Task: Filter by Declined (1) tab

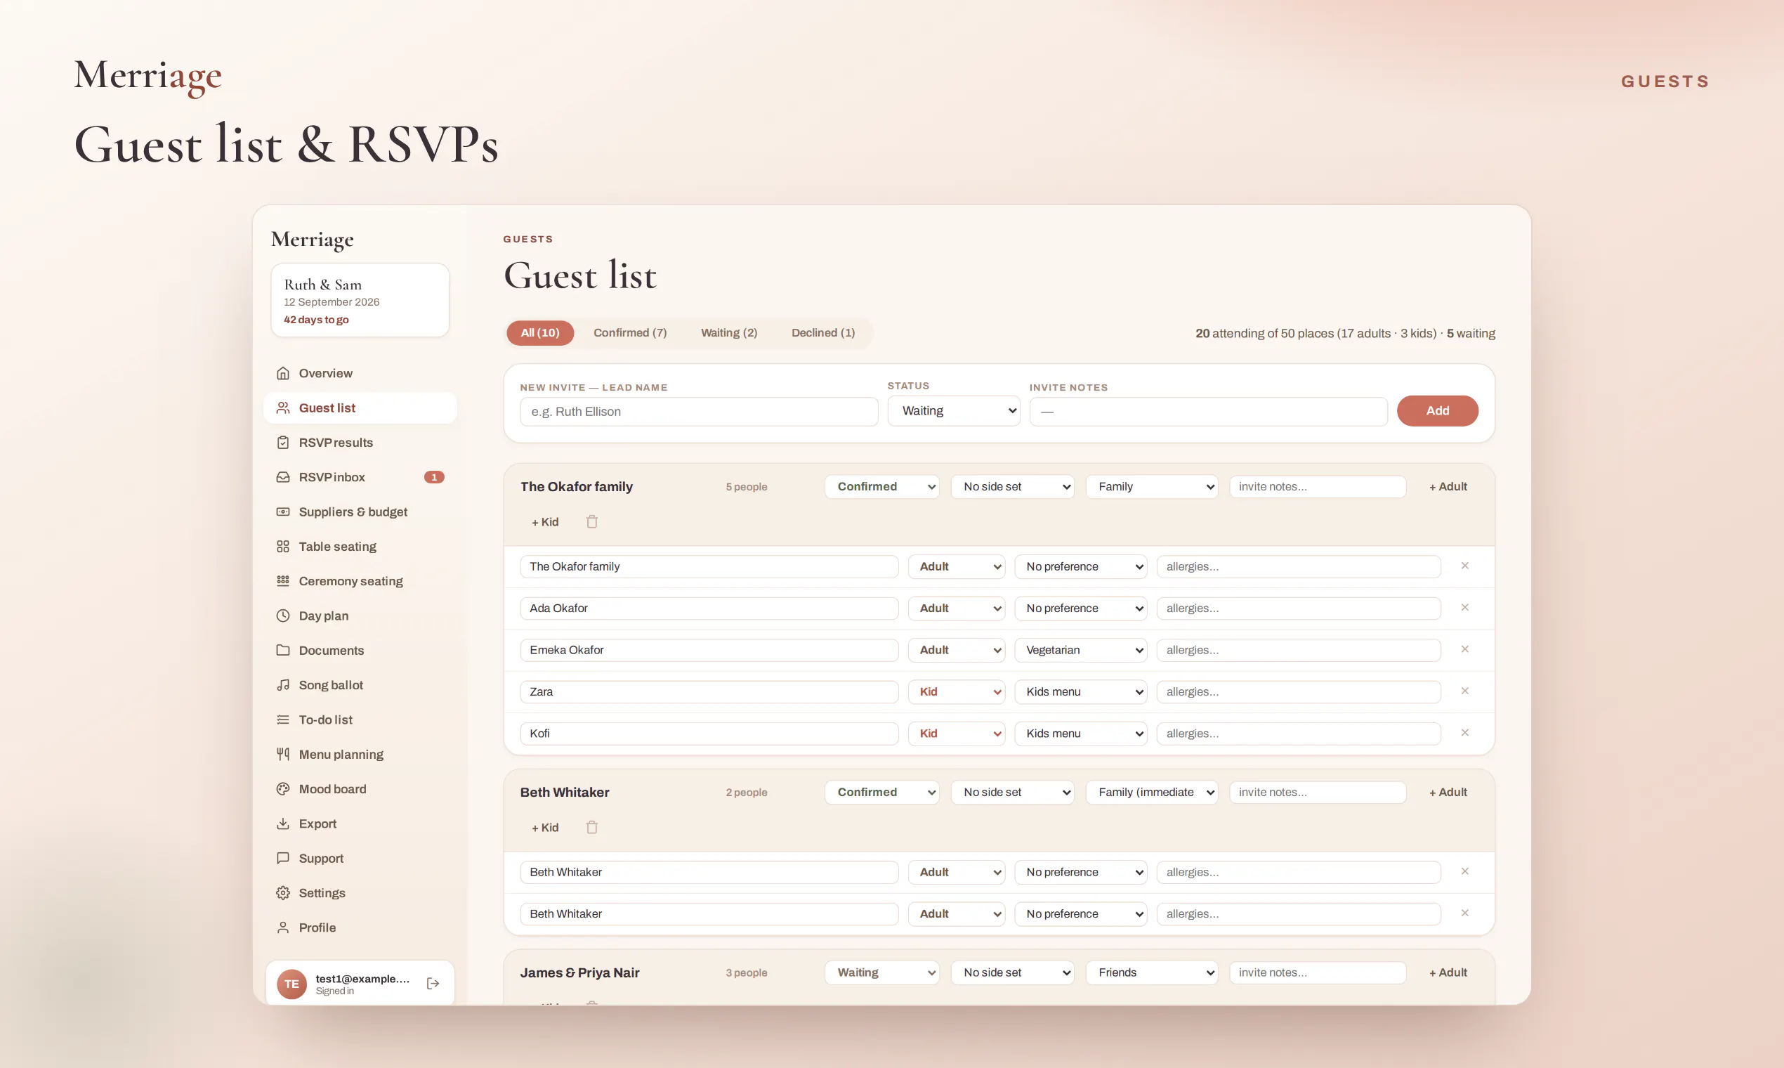Action: click(823, 332)
